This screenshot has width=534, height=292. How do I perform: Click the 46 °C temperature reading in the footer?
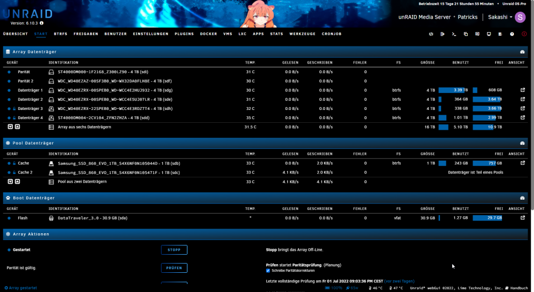pos(375,288)
